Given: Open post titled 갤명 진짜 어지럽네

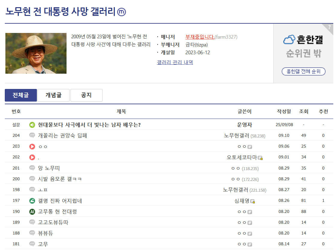Looking at the screenshot, I should [60, 201].
